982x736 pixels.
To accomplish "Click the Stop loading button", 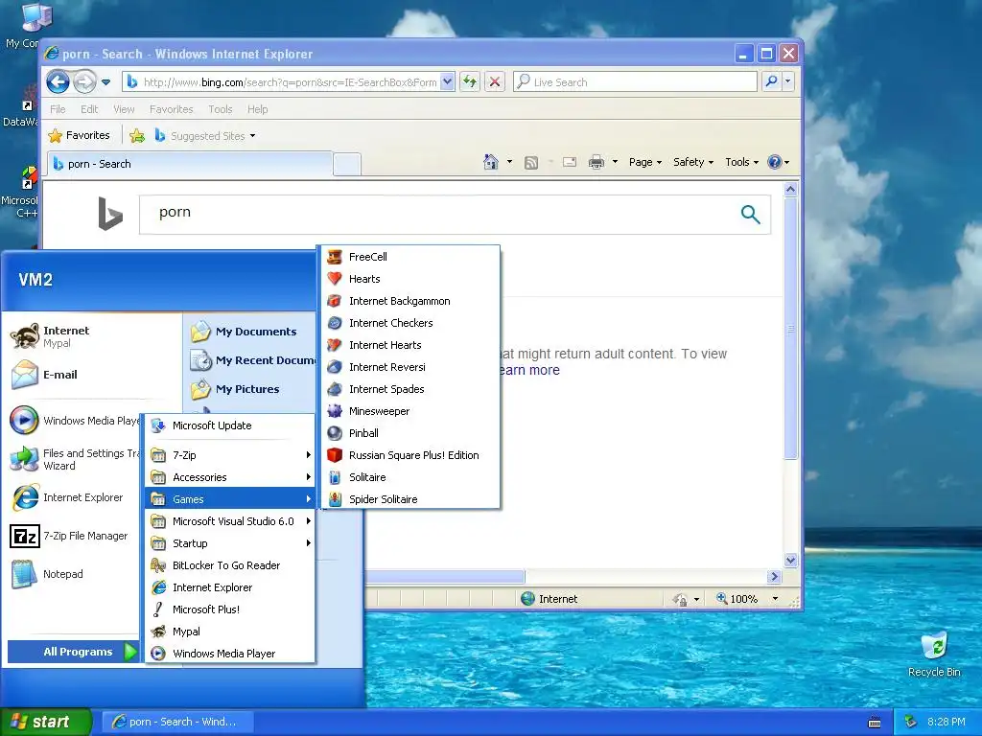I will click(495, 82).
